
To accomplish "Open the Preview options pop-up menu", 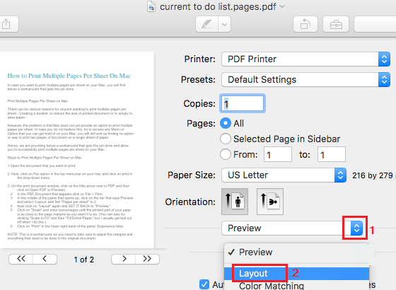I will (x=292, y=228).
